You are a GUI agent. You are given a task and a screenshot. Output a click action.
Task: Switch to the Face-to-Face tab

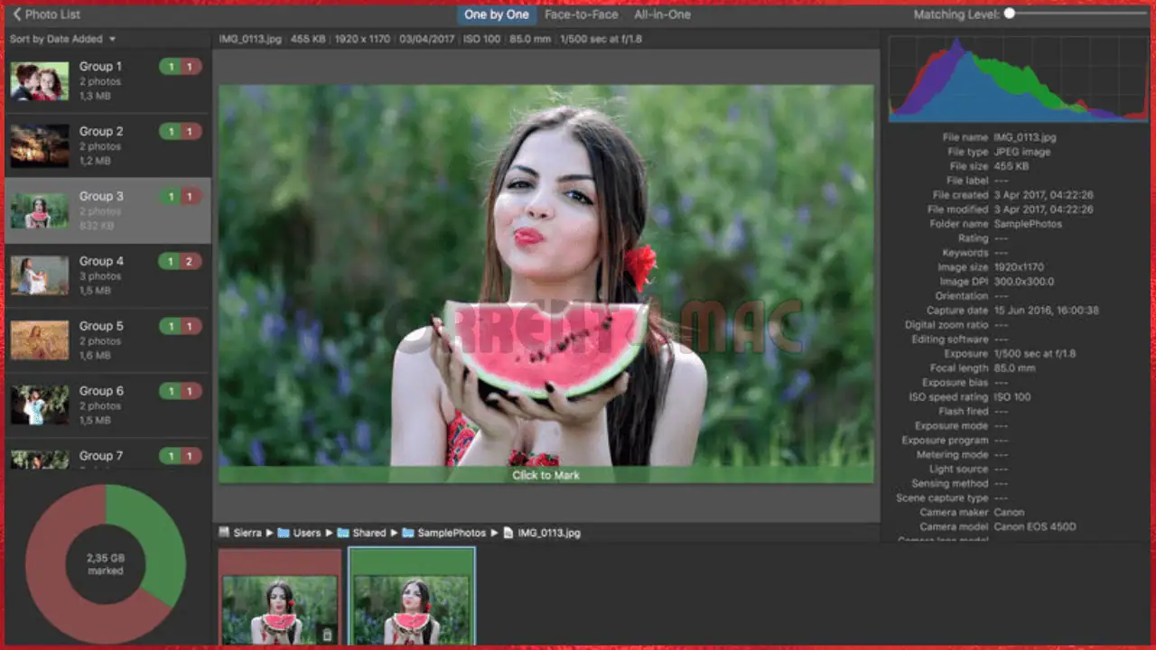[x=580, y=14]
